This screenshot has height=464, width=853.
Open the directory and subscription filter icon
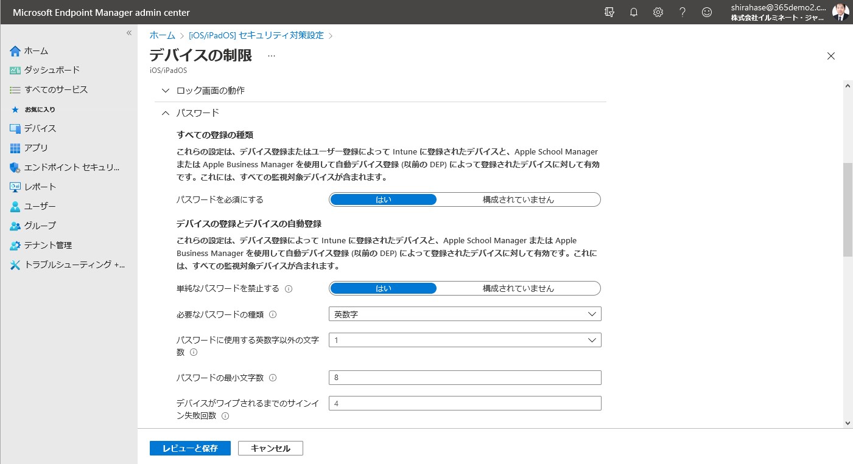click(609, 12)
